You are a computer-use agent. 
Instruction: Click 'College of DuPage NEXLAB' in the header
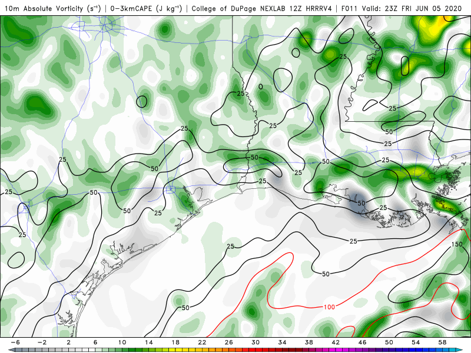(x=240, y=9)
